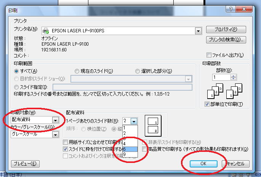The width and height of the screenshot is (261, 177).
Task: Select the 現在のスライド radio option
Action: pos(77,71)
